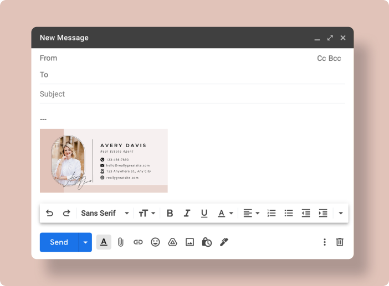
Task: Discard draft with trash icon
Action: [x=340, y=242]
